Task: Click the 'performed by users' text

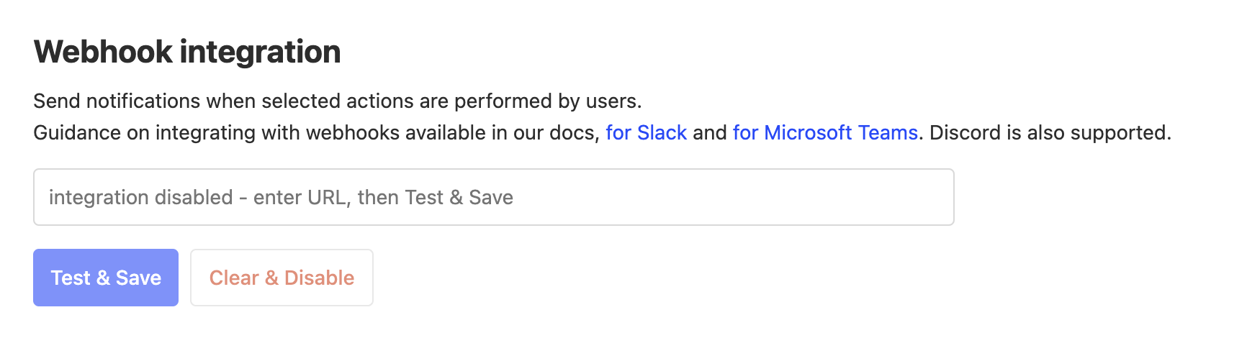Action: click(x=547, y=101)
